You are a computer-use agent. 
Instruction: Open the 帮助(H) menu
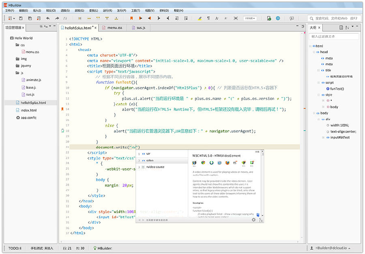point(178,11)
